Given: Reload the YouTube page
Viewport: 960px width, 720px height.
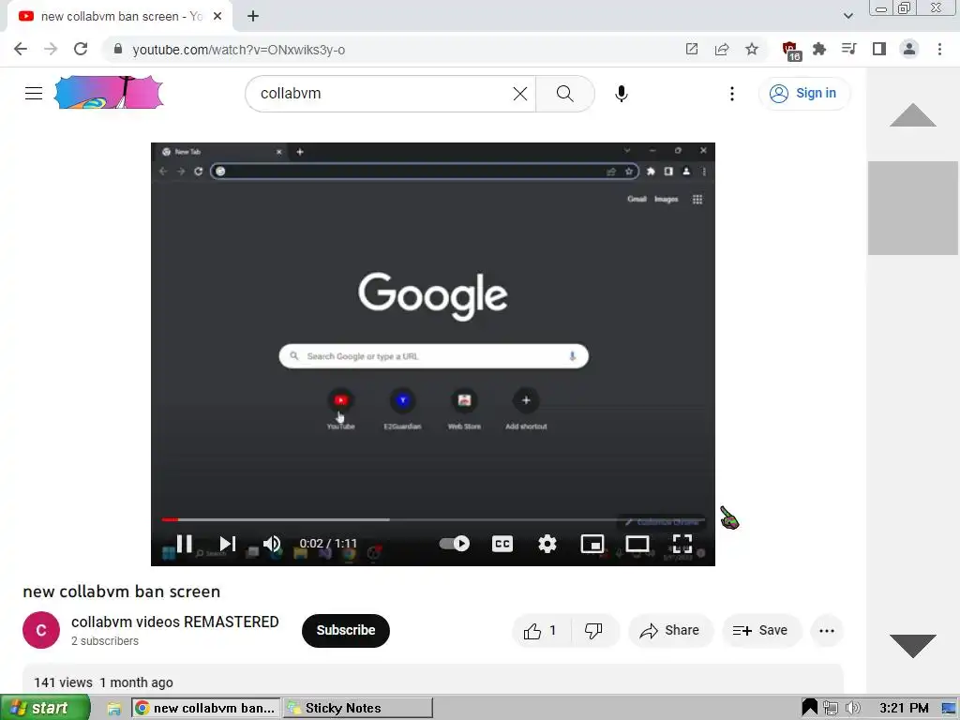Looking at the screenshot, I should tap(81, 49).
